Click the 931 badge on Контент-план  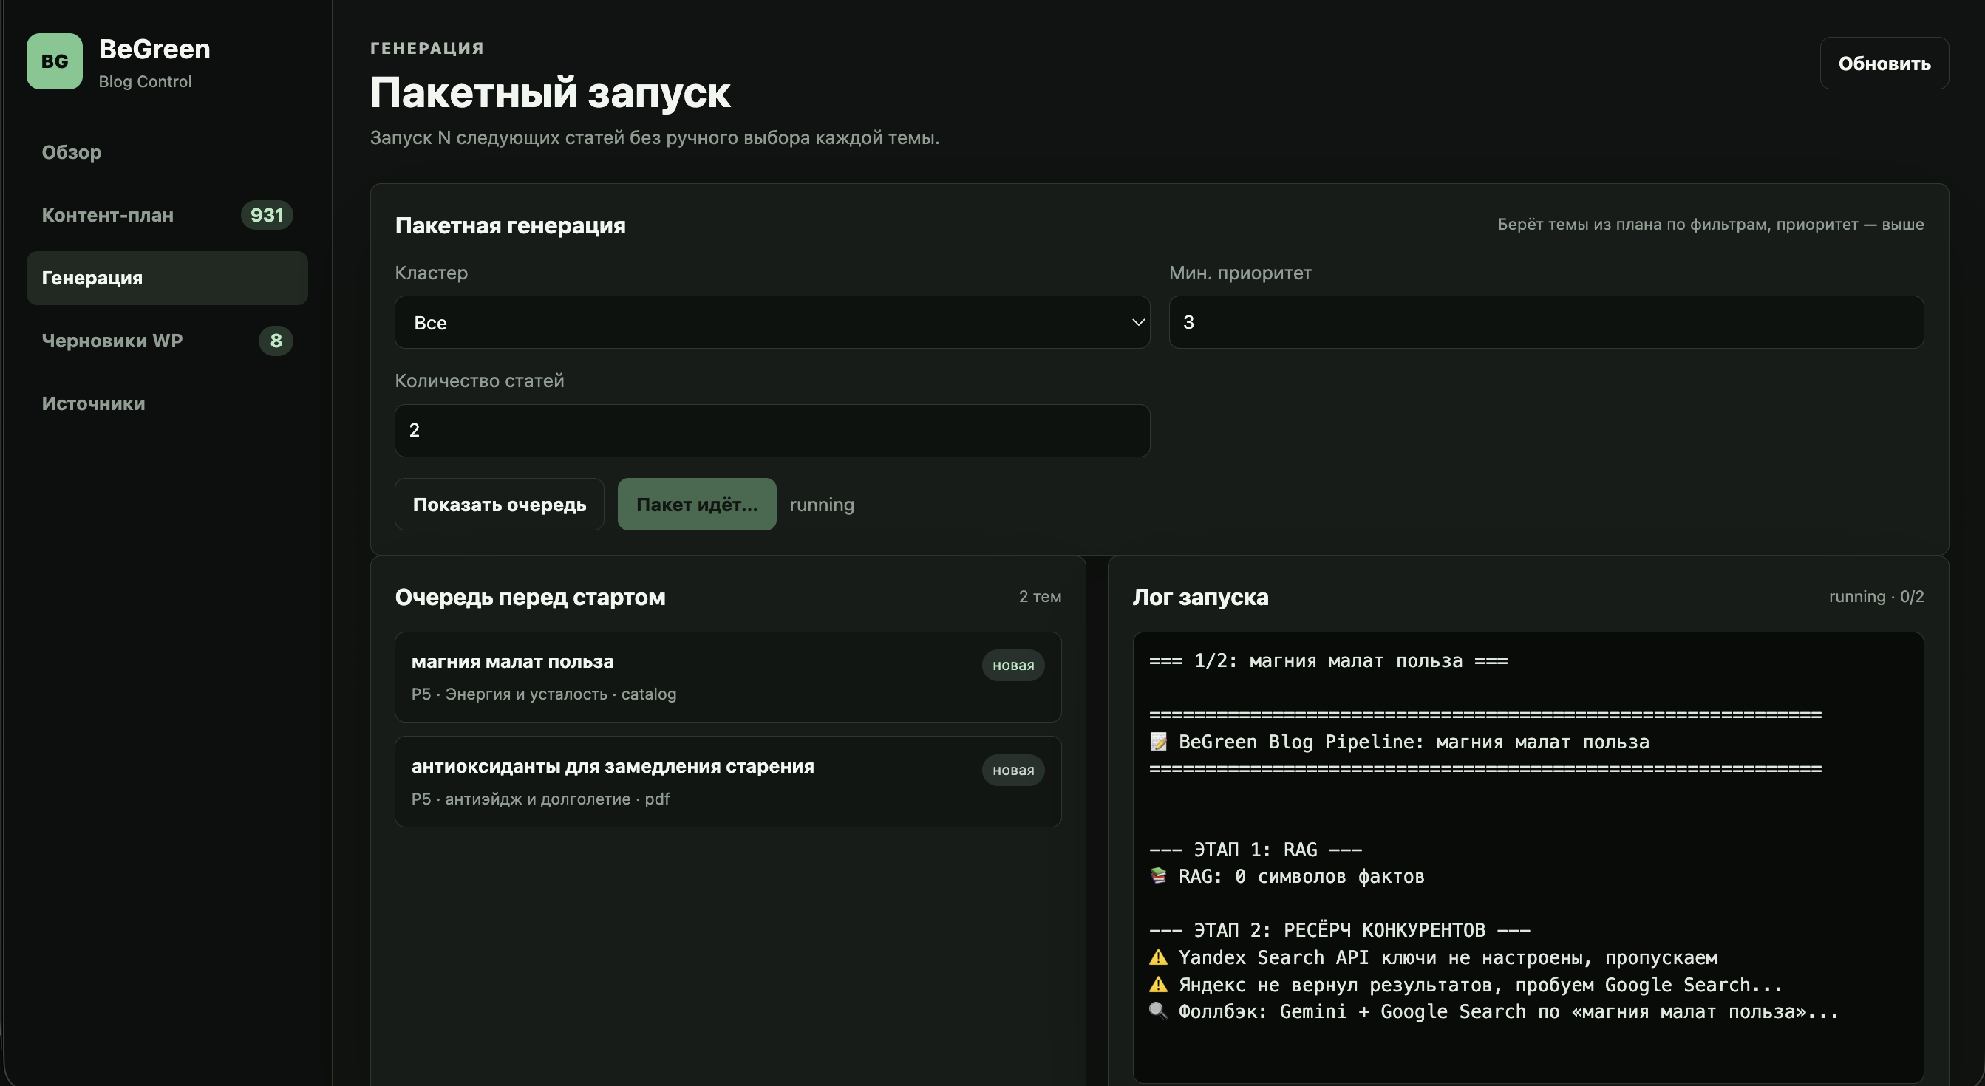pos(267,215)
